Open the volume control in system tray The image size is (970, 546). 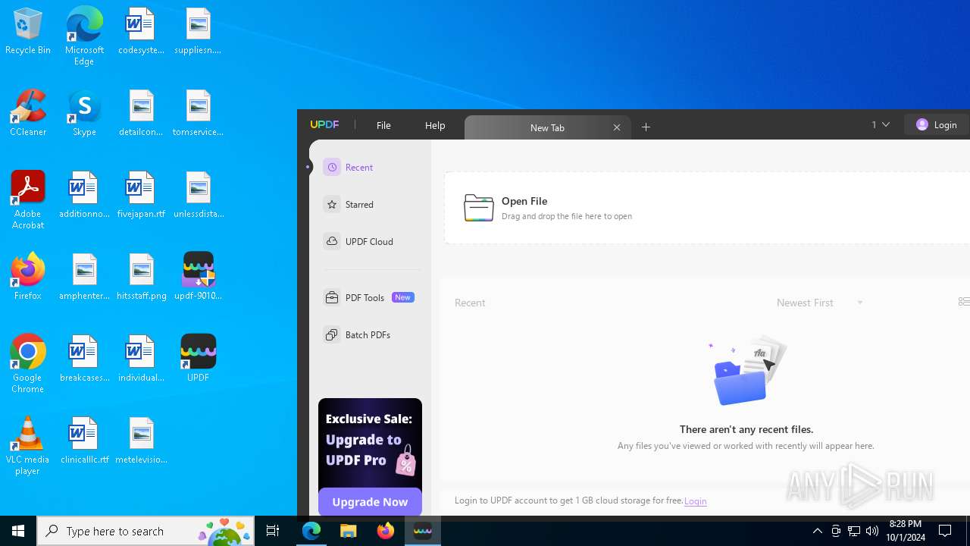click(x=872, y=531)
